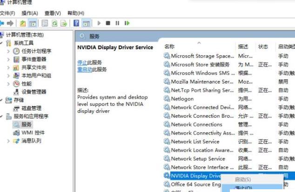Select 共享文件夹 in the tree

34,68
